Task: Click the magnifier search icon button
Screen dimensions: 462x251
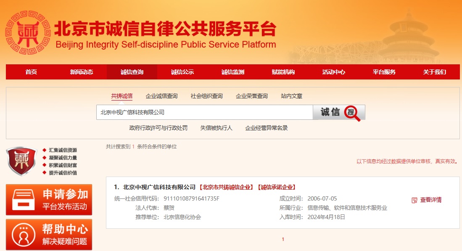Action: click(352, 113)
